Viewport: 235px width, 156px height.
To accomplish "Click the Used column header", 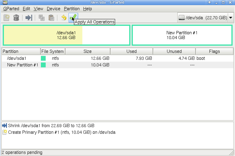I will pyautogui.click(x=132, y=51).
